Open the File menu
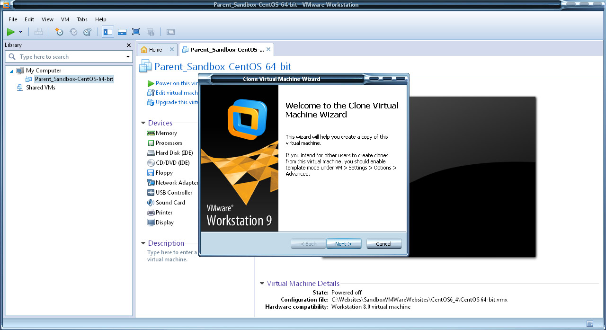The image size is (606, 330). tap(13, 19)
